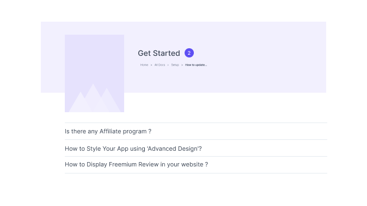Viewport: 367px width, 206px height.
Task: Expand 'Is there any Affiliate program ?'
Action: point(196,131)
